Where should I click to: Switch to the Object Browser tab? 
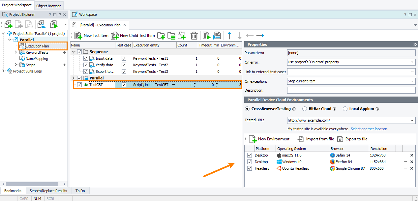point(48,6)
